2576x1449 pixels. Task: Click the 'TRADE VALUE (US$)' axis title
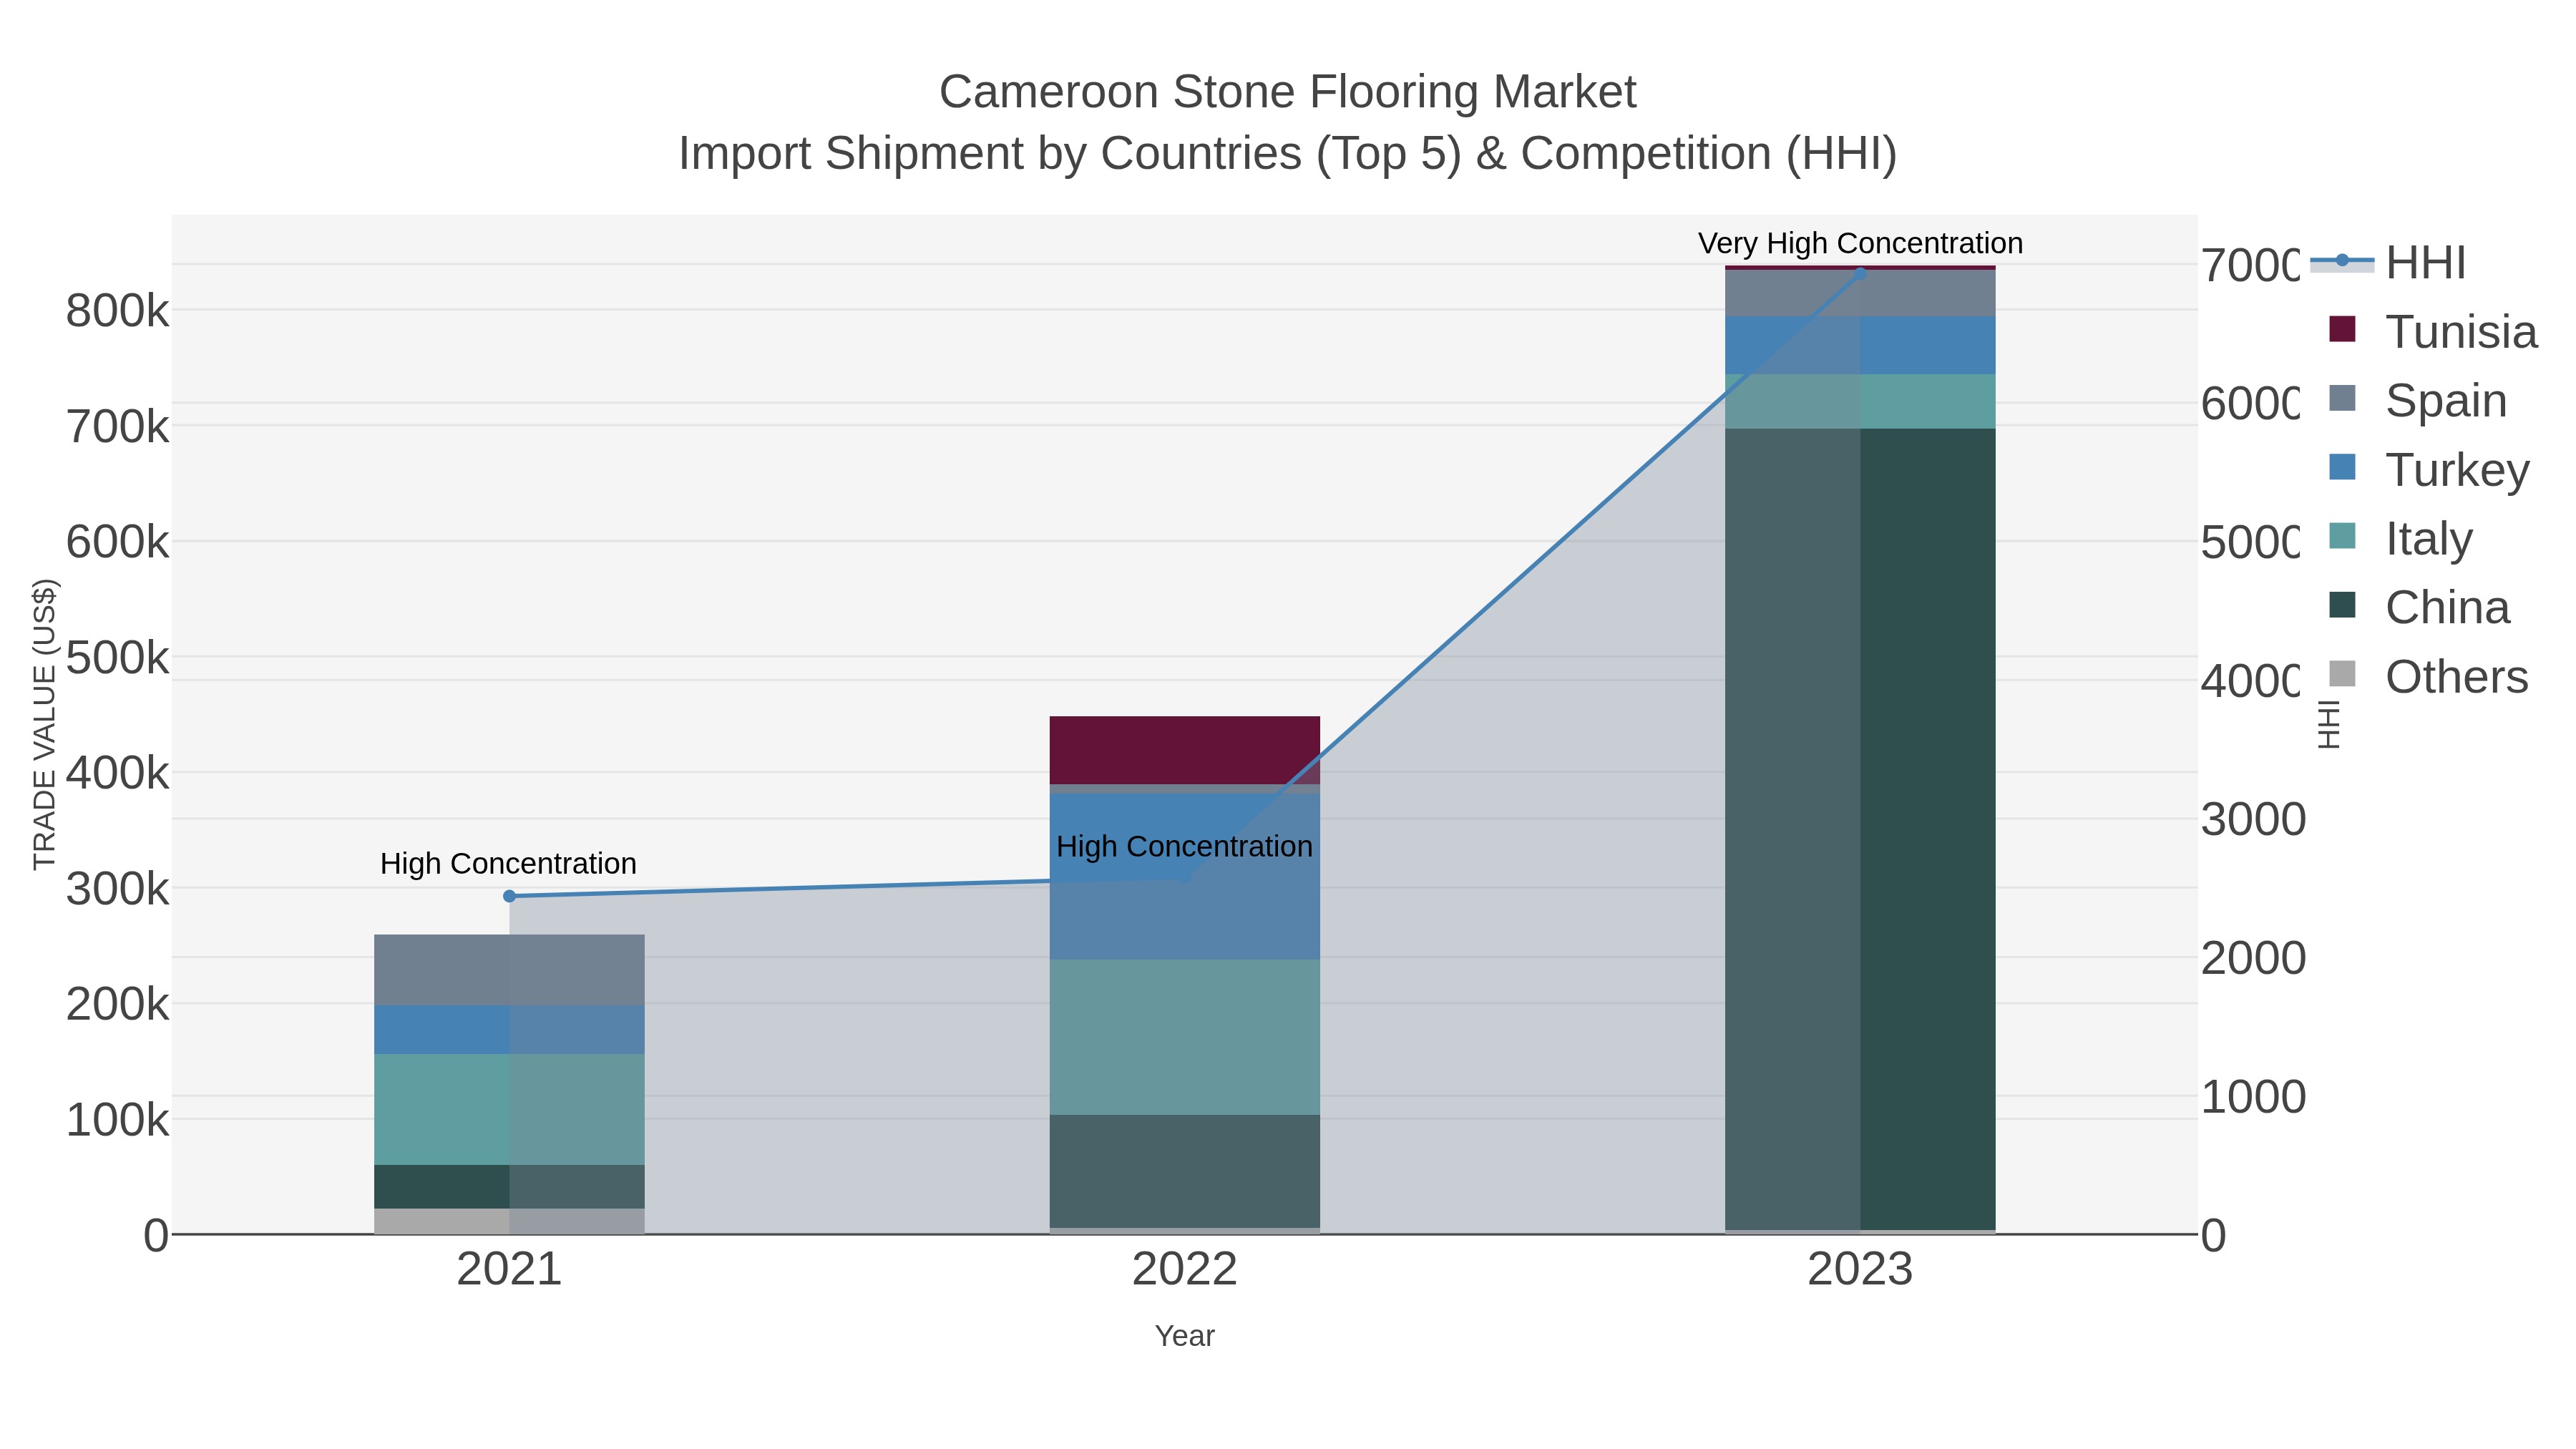44,724
